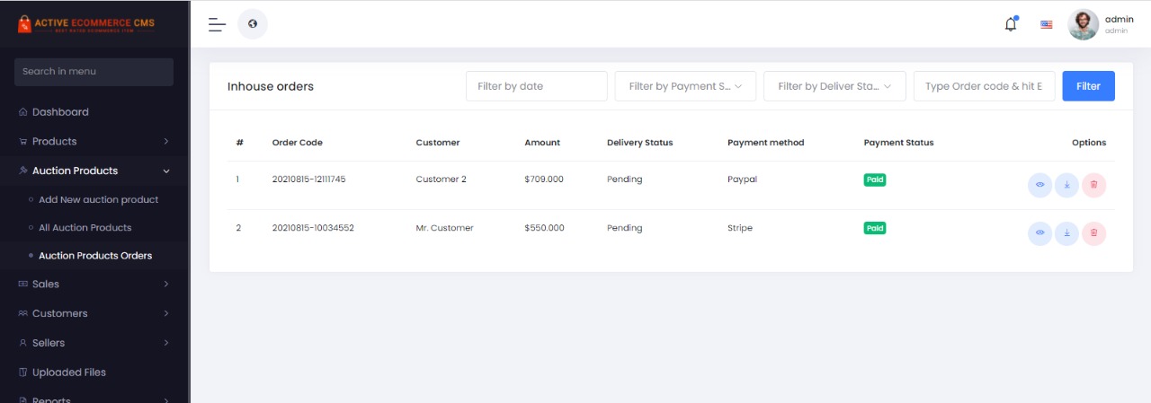Viewport: 1151px width, 403px height.
Task: View order 20210815-12111745 with eye icon
Action: coord(1039,185)
